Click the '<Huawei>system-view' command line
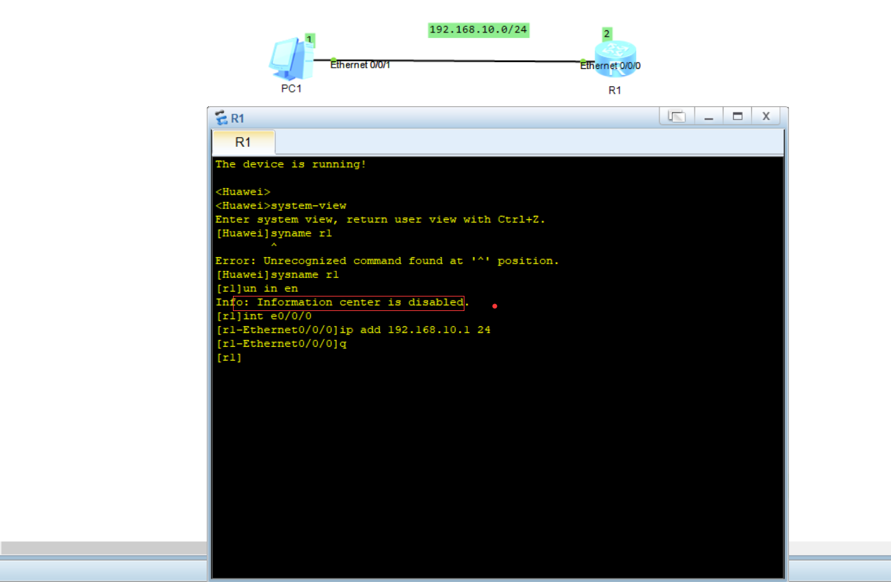The height and width of the screenshot is (582, 891). (x=280, y=205)
